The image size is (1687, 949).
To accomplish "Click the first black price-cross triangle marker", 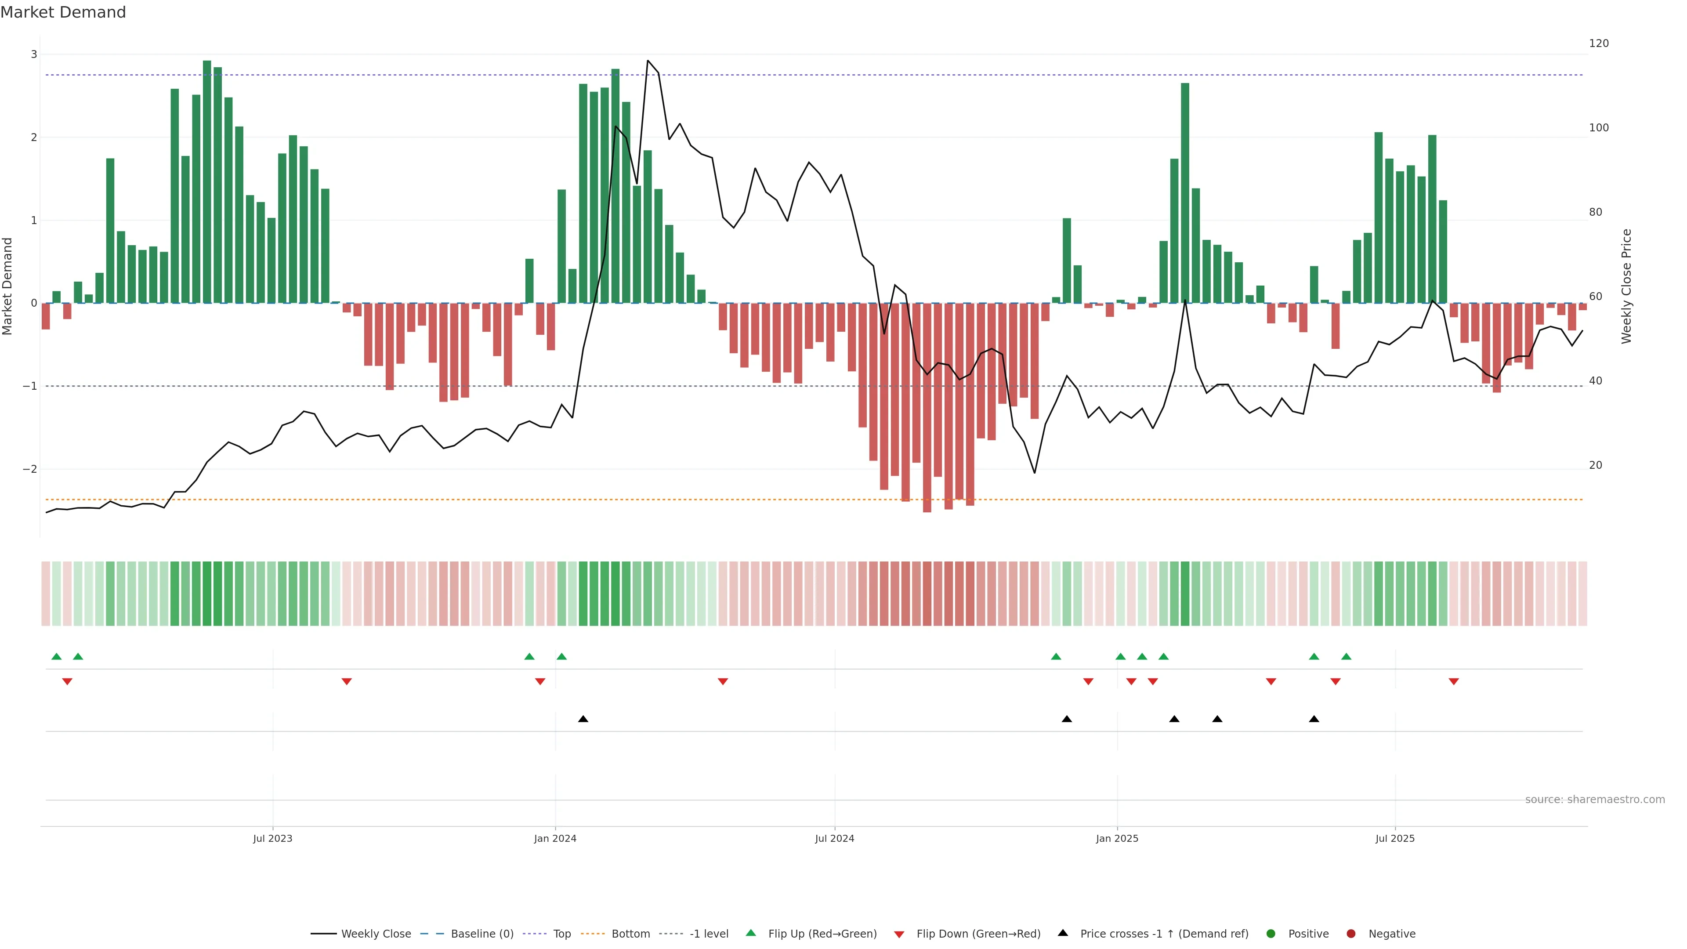I will (583, 719).
